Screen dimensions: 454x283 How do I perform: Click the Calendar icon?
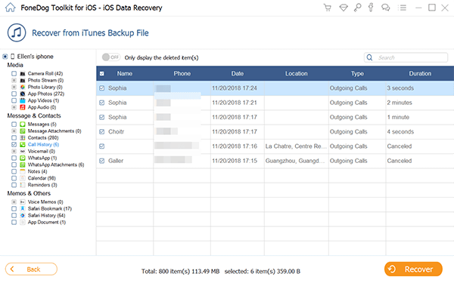(23, 178)
